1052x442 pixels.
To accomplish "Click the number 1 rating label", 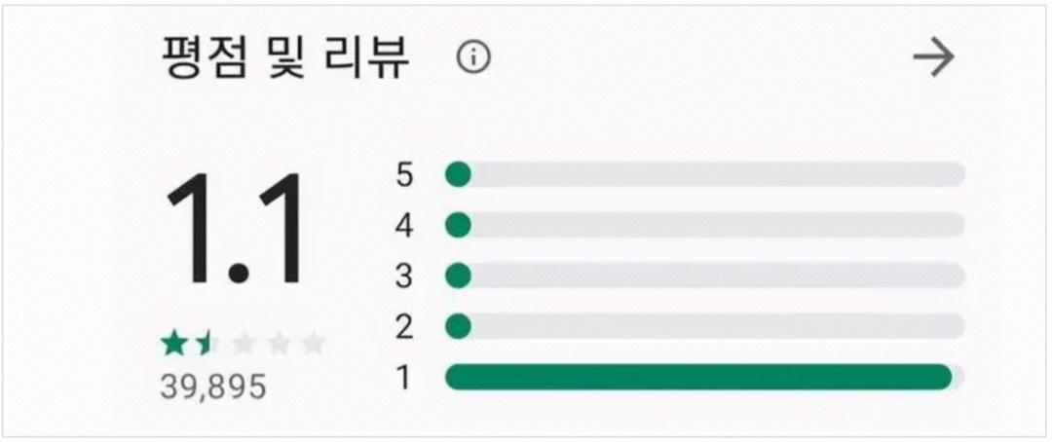I will 405,377.
